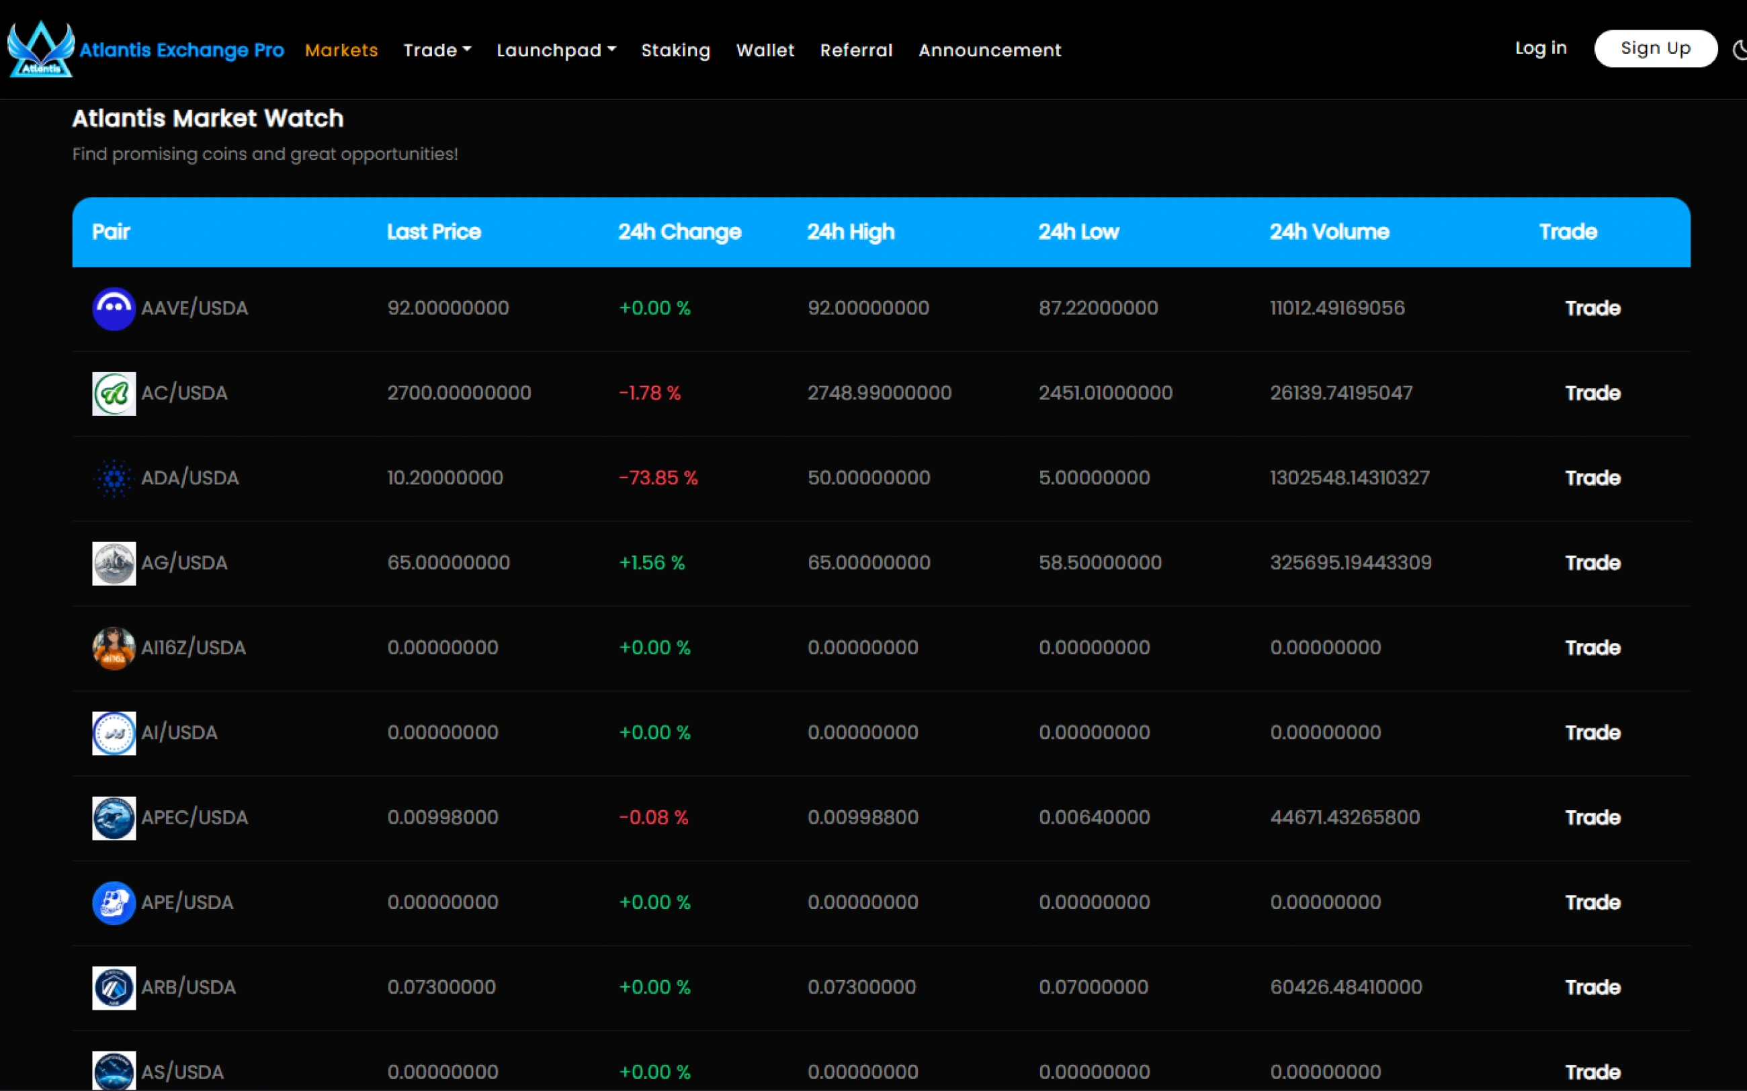The width and height of the screenshot is (1747, 1091).
Task: Click the AAVE/USDA pair name
Action: point(195,308)
